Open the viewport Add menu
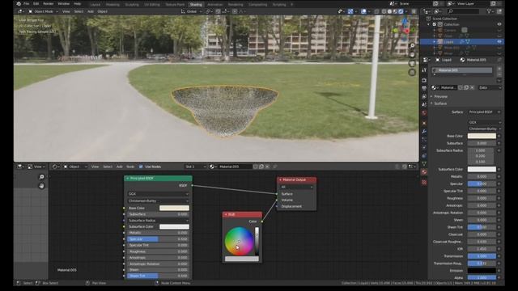Image resolution: width=518 pixels, height=291 pixels. (91, 11)
